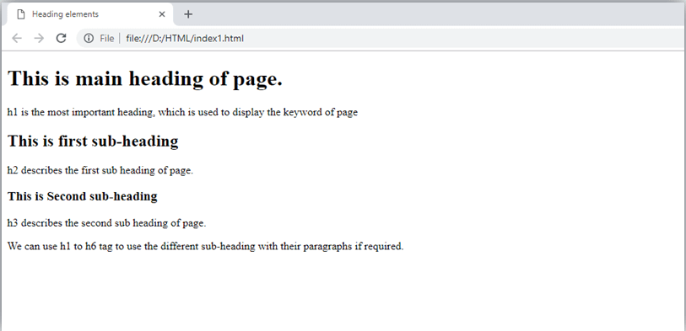This screenshot has height=331, width=686.
Task: Click the paragraph describing h2 first sub heading
Action: pos(100,171)
